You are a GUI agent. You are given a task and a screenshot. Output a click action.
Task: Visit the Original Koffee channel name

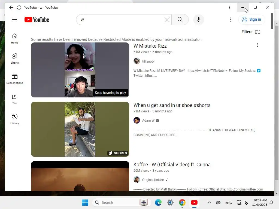(x=153, y=180)
